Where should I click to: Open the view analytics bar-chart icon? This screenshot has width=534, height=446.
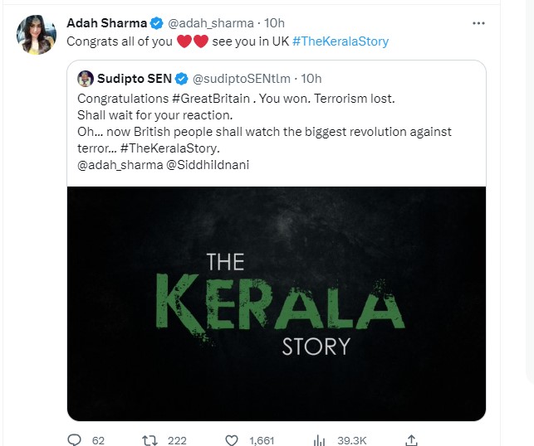click(320, 439)
